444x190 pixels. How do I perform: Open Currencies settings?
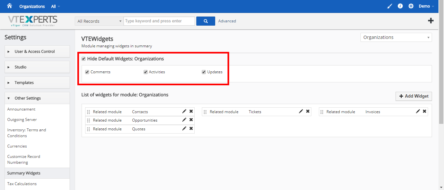17,146
